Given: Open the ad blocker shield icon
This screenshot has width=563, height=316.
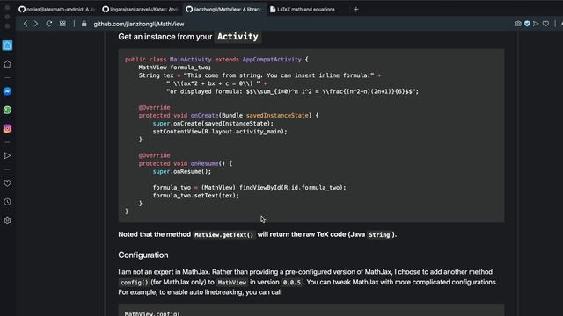Looking at the screenshot, I should click(527, 24).
